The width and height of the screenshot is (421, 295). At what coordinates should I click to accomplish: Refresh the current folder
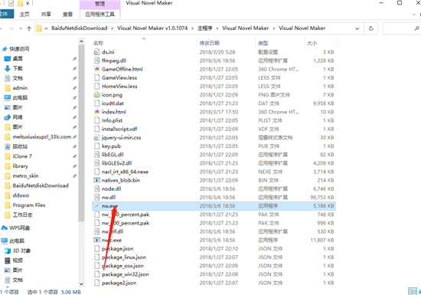tap(370, 28)
